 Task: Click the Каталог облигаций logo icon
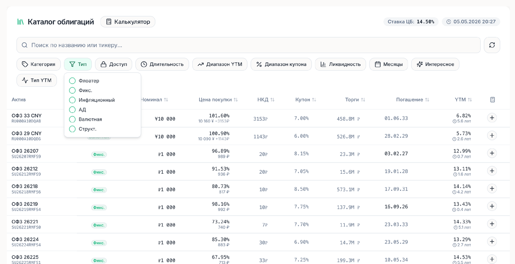pos(20,22)
